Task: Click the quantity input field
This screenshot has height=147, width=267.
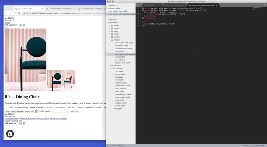Action: (x=61, y=111)
